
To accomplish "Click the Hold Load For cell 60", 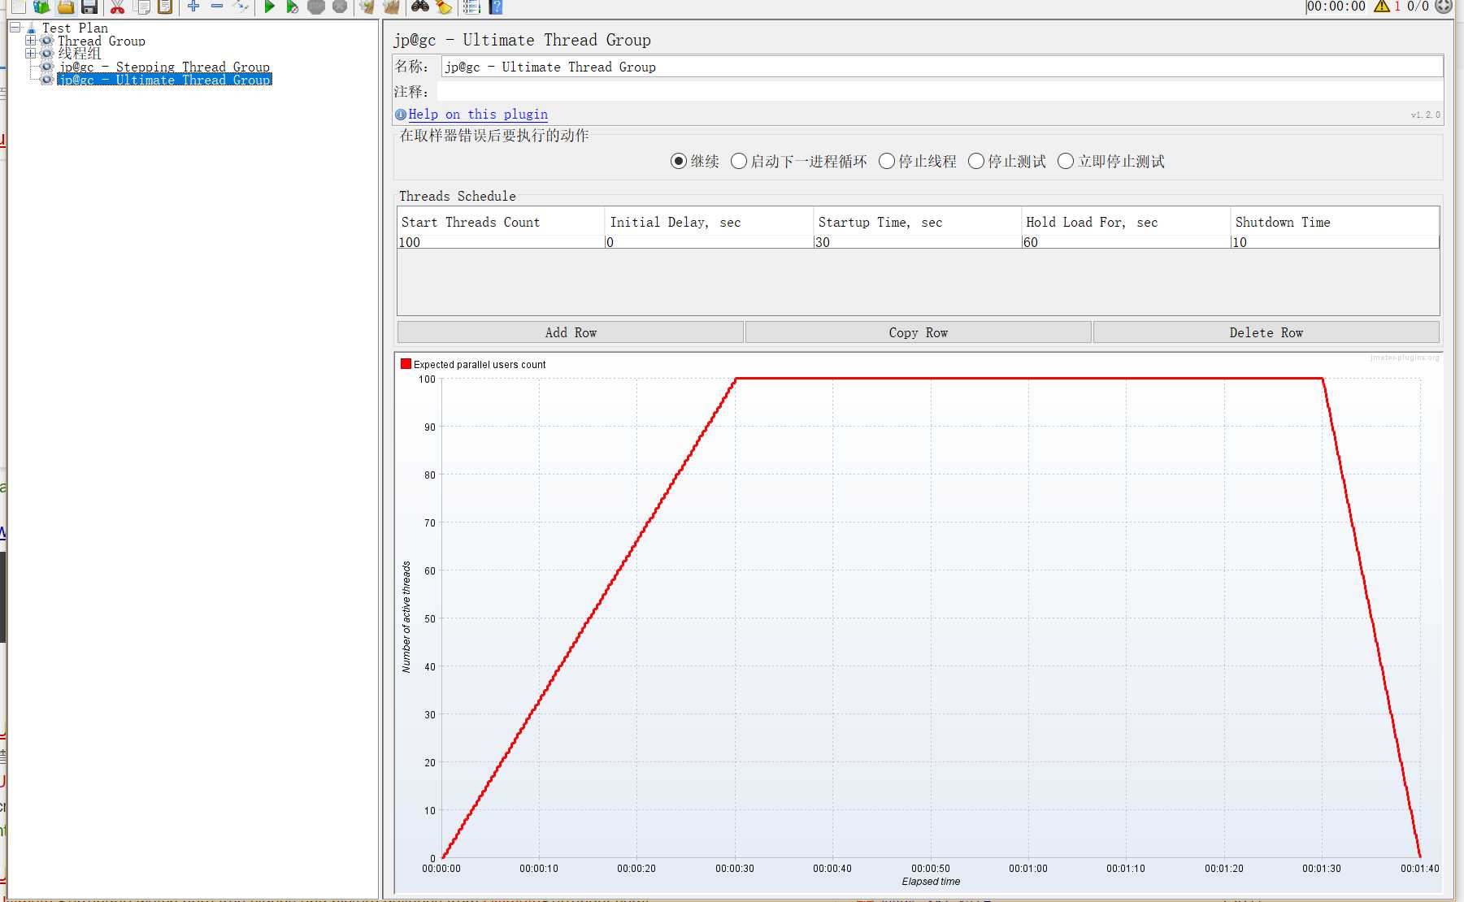I will [1126, 242].
